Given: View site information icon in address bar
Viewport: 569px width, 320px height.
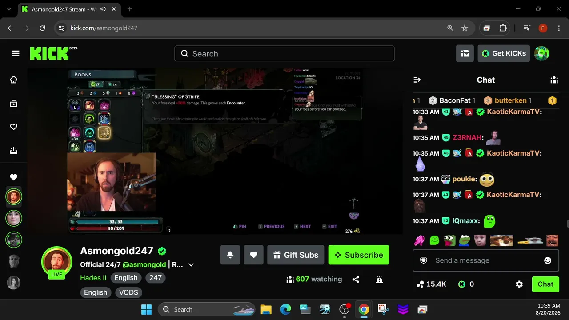Looking at the screenshot, I should (62, 28).
